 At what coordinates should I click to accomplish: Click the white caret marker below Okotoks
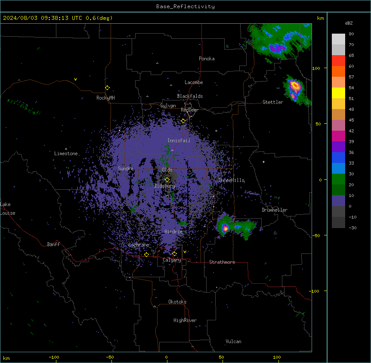pos(155,307)
